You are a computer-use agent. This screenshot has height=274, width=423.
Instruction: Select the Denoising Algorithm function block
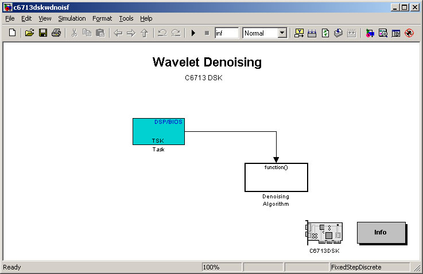276,177
